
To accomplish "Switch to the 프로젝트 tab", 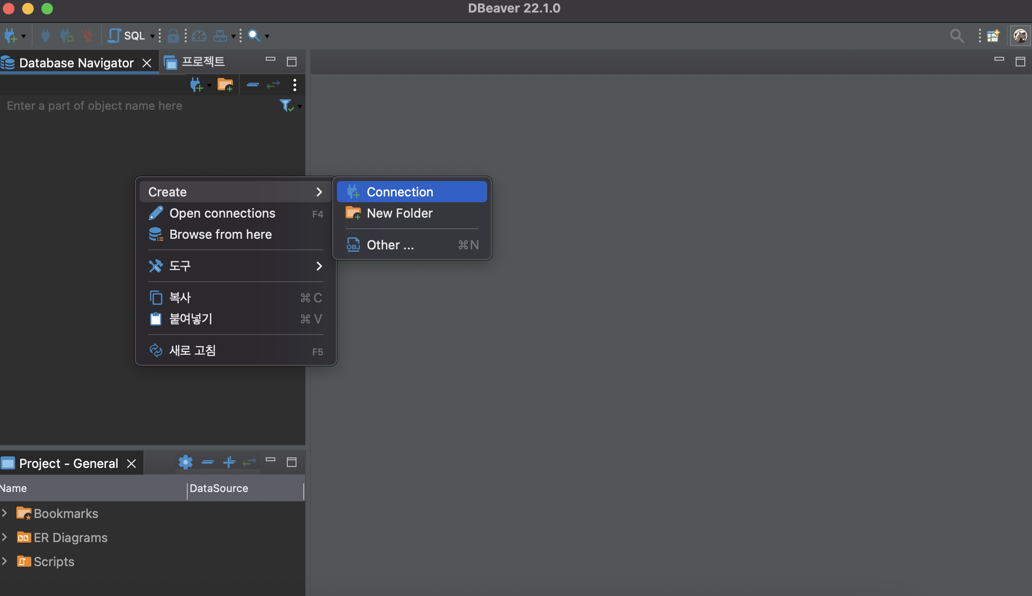I will tap(202, 62).
